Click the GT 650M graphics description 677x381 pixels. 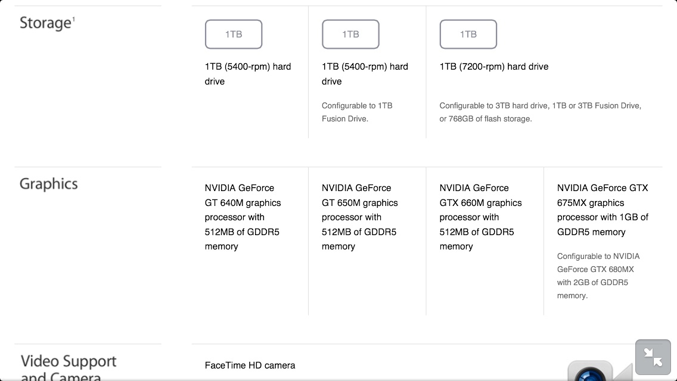[360, 217]
